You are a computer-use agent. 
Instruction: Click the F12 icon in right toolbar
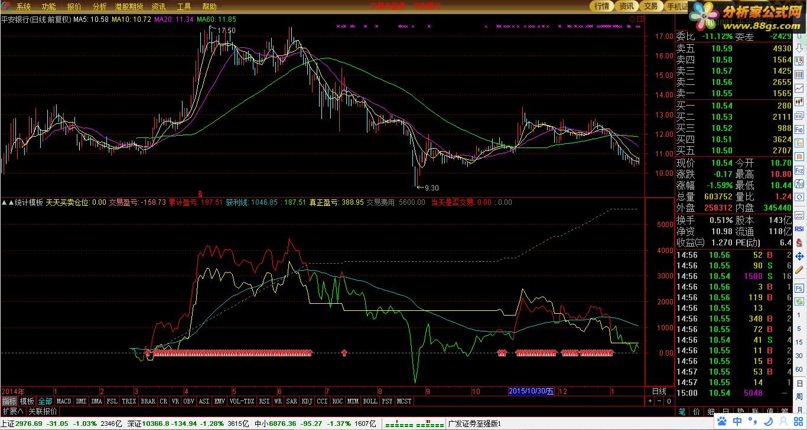799,170
